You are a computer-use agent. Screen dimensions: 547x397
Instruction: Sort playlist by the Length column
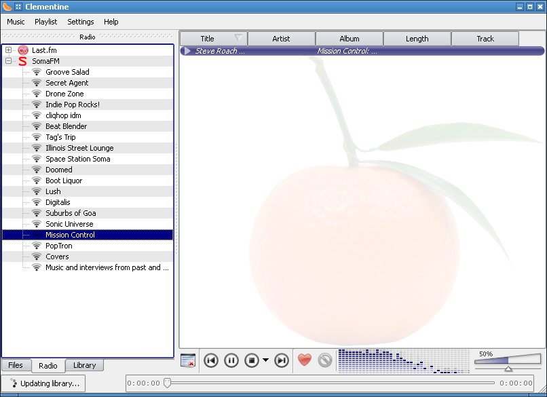[x=417, y=39]
